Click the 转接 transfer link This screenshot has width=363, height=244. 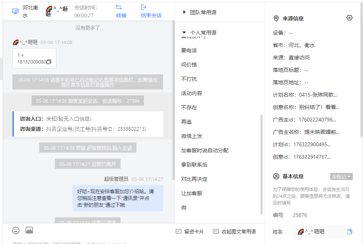[121, 15]
